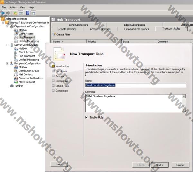This screenshot has width=193, height=172.
Task: Click the Cancel button in wizard
Action: click(x=180, y=165)
